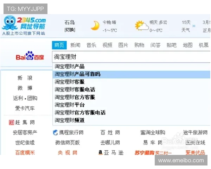The image size is (211, 169).
Task: Open the 去哪儿网 link
Action: [x=110, y=143]
